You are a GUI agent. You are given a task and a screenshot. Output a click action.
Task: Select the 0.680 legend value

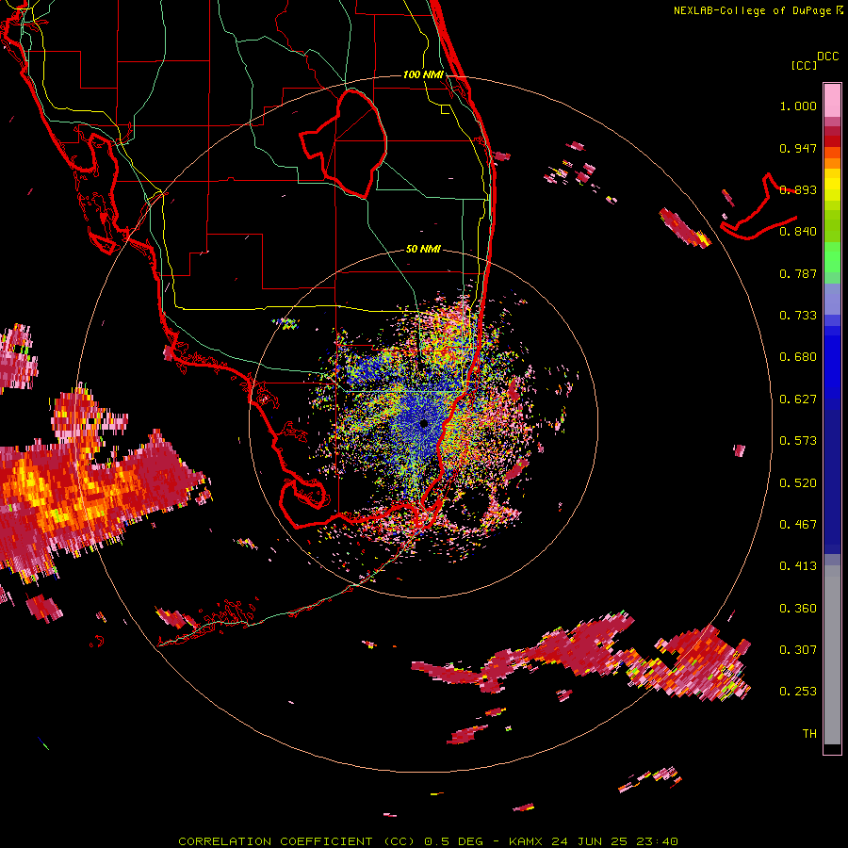point(798,357)
